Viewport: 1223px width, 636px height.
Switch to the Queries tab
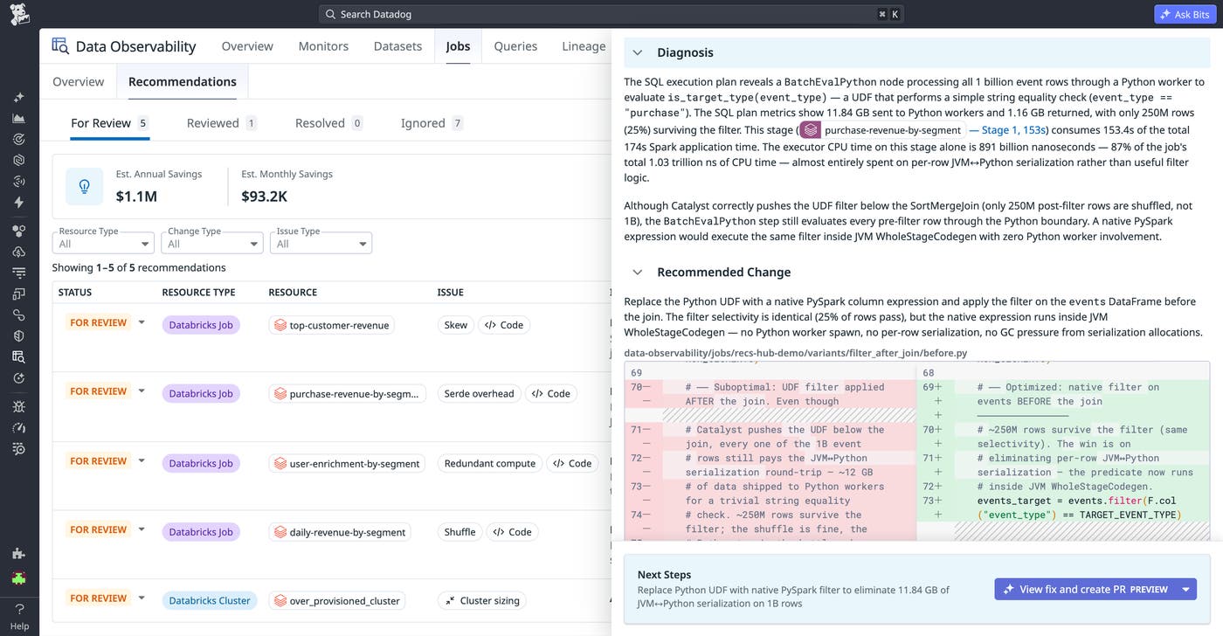click(515, 46)
